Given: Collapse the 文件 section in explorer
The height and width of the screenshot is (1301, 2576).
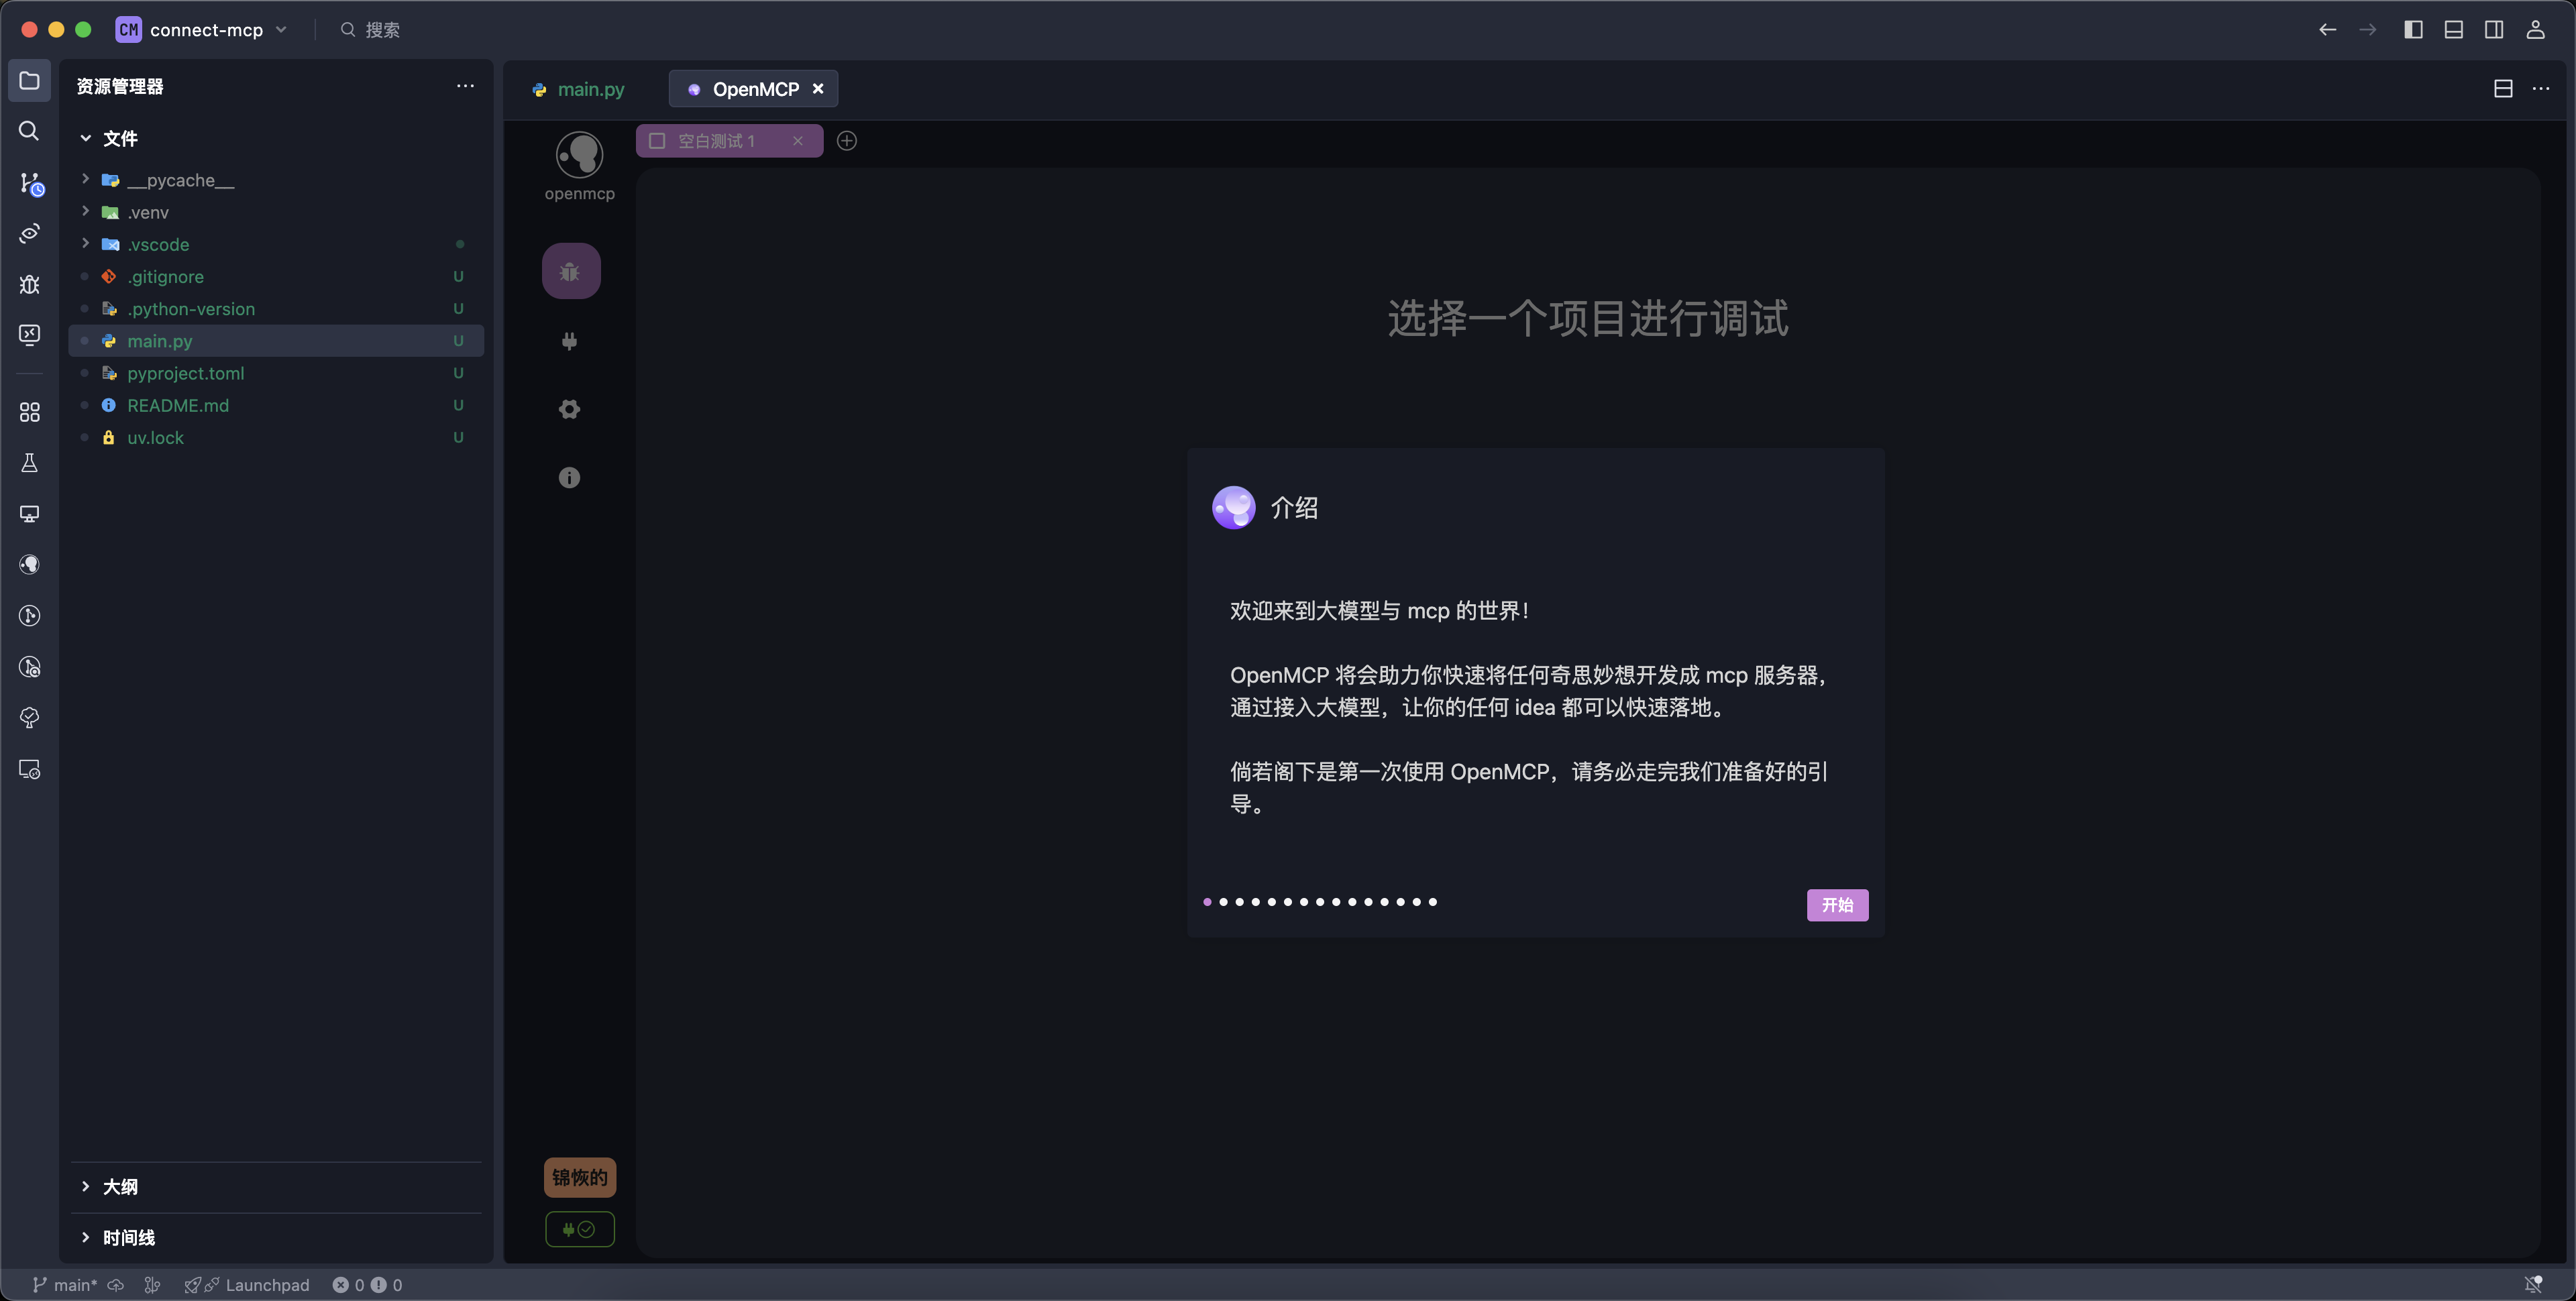Looking at the screenshot, I should pos(84,138).
